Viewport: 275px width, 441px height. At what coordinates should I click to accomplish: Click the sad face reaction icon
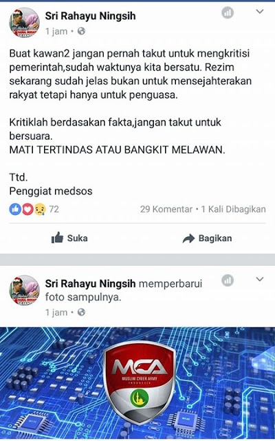tap(40, 209)
